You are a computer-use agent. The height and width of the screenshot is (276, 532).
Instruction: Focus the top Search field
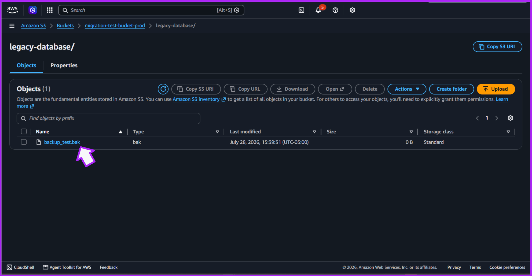[151, 10]
